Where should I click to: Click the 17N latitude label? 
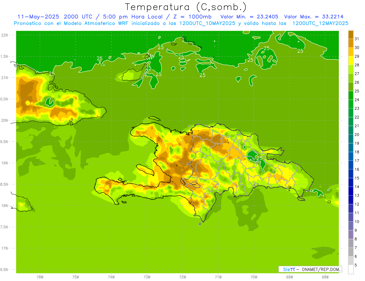pos(5,249)
